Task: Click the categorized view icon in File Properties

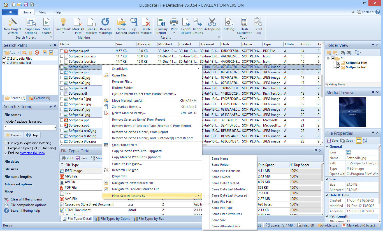Action: point(359,141)
